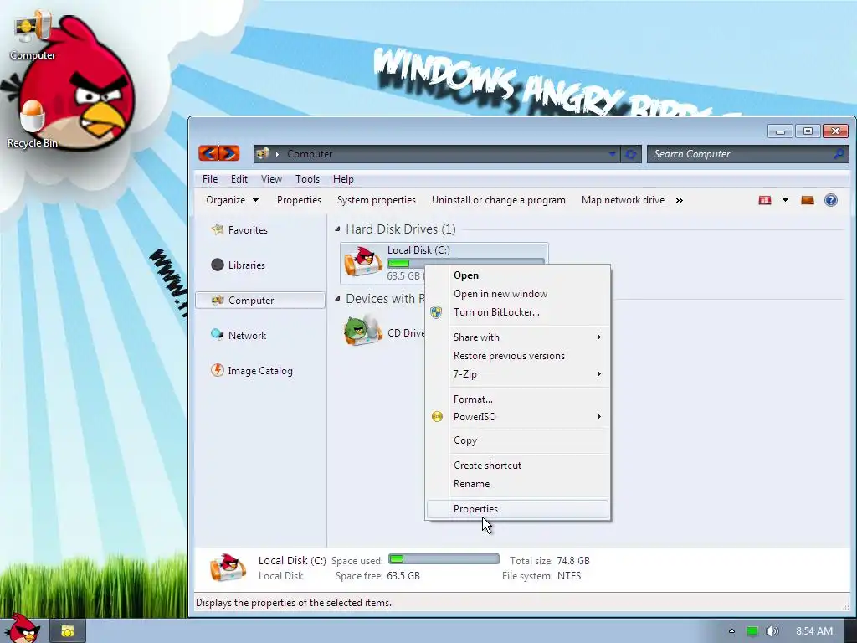Choose Open in new window
857x643 pixels.
(x=517, y=294)
